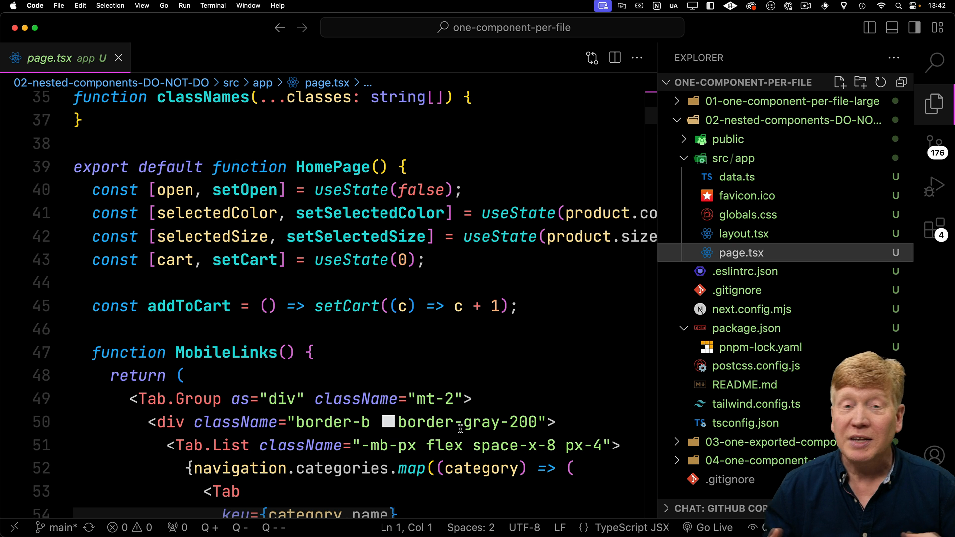Image resolution: width=955 pixels, height=537 pixels.
Task: Customize layout icon in title bar
Action: pyautogui.click(x=938, y=28)
